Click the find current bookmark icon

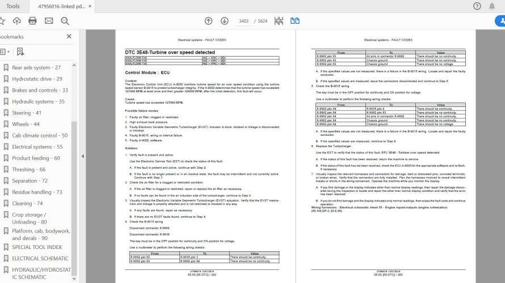(x=20, y=52)
